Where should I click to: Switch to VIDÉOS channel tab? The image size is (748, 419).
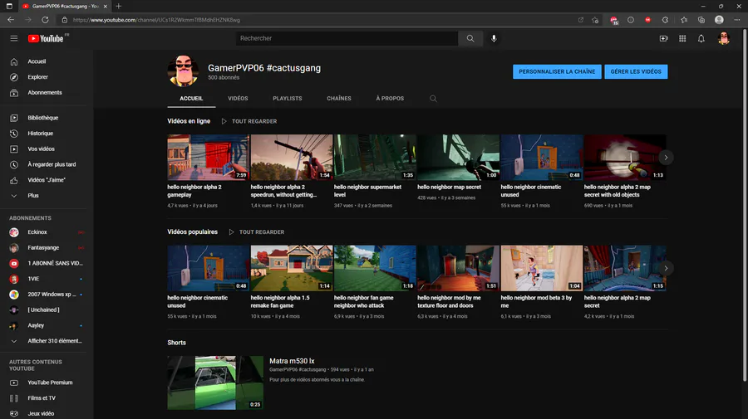pos(238,99)
